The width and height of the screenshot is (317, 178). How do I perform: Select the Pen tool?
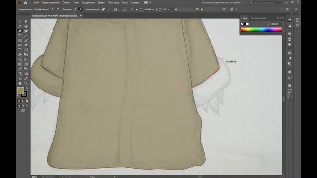(x=20, y=31)
